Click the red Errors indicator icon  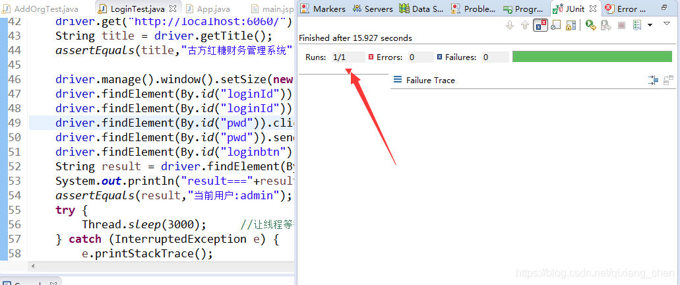point(371,57)
